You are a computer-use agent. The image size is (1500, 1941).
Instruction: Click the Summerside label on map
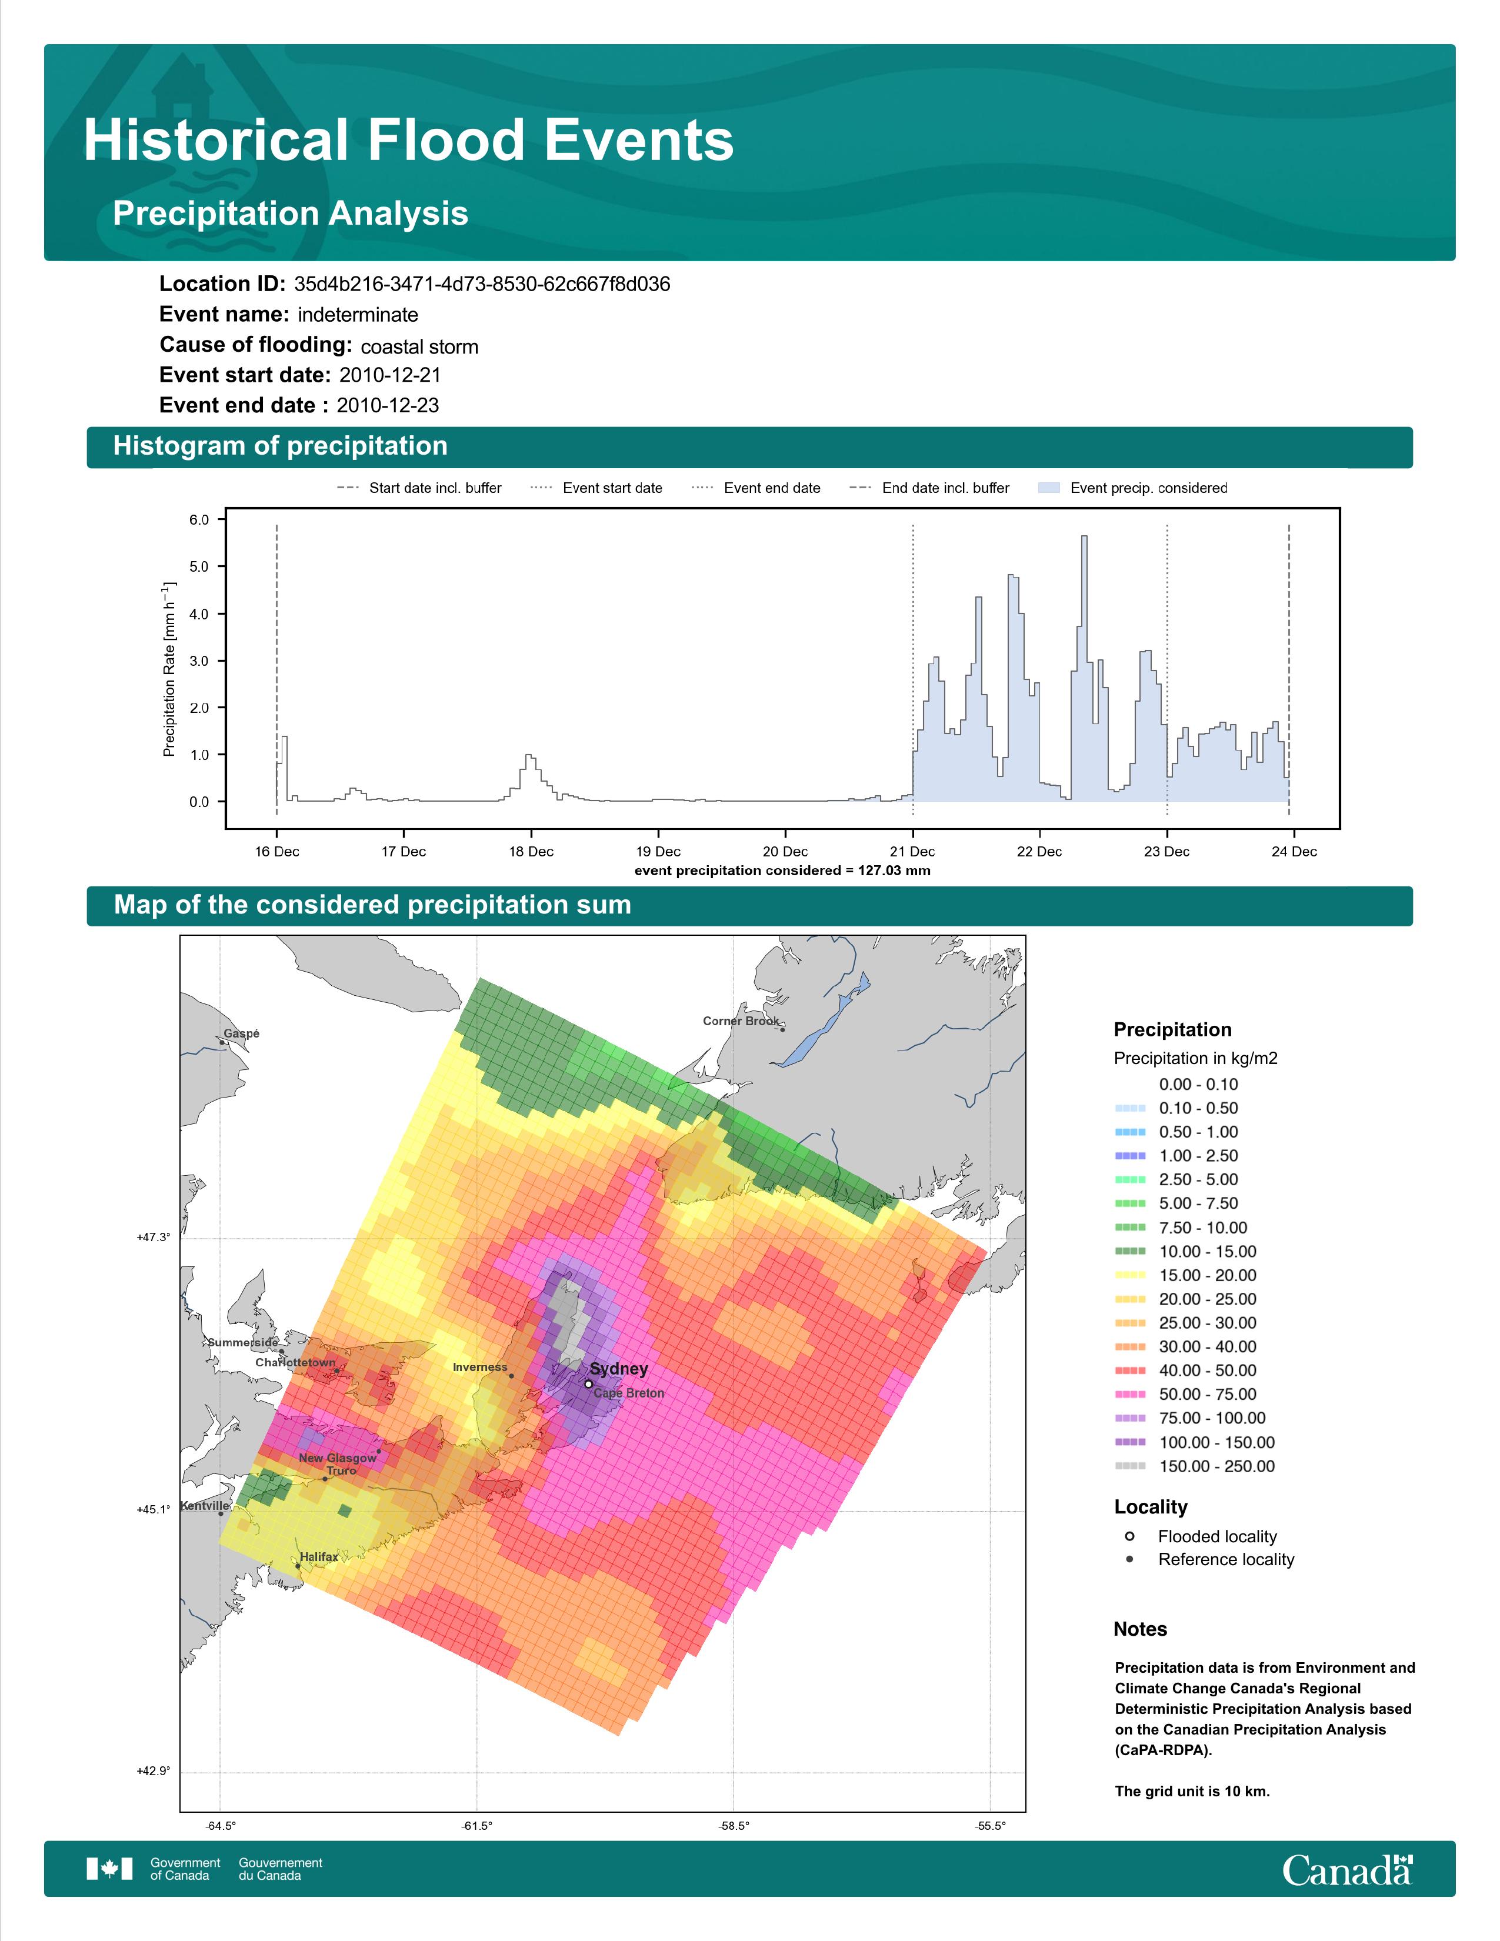242,1342
